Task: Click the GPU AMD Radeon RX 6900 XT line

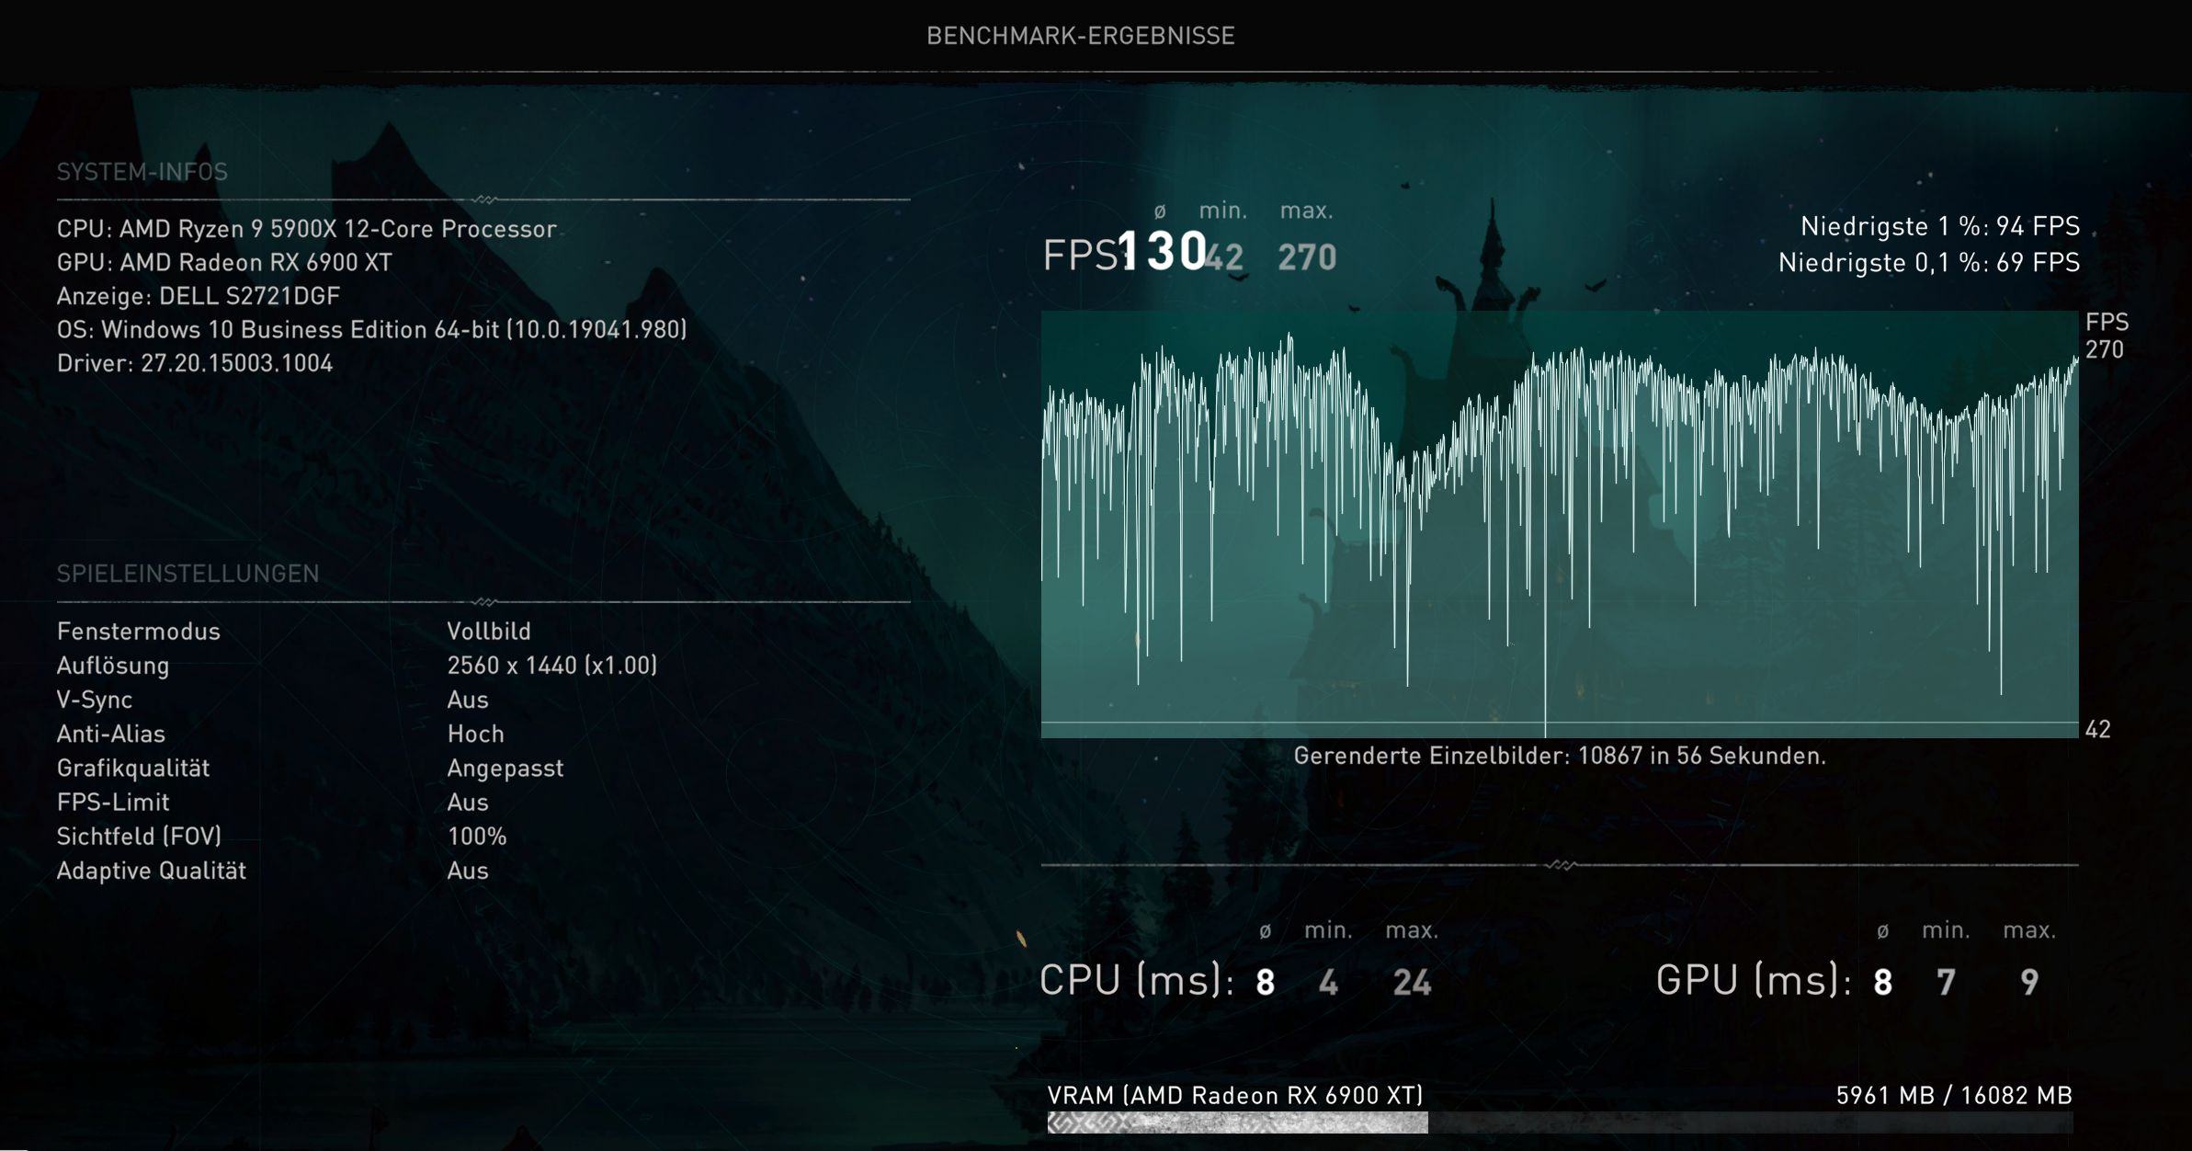Action: tap(224, 263)
